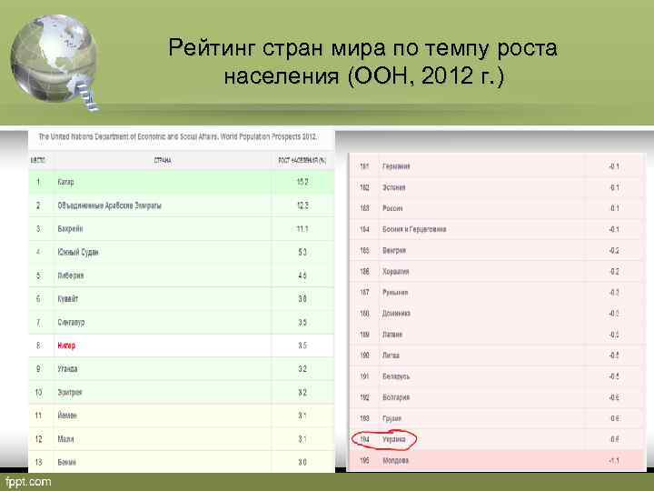Click the "МЕСТО" column header
Screen dimensions: 654x491
(38, 160)
